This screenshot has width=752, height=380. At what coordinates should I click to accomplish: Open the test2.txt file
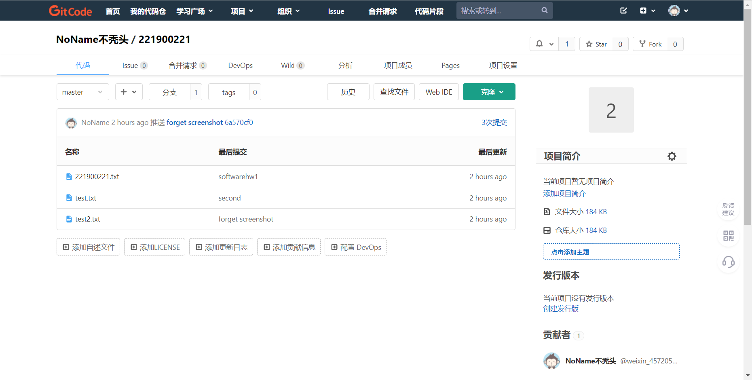click(x=87, y=219)
